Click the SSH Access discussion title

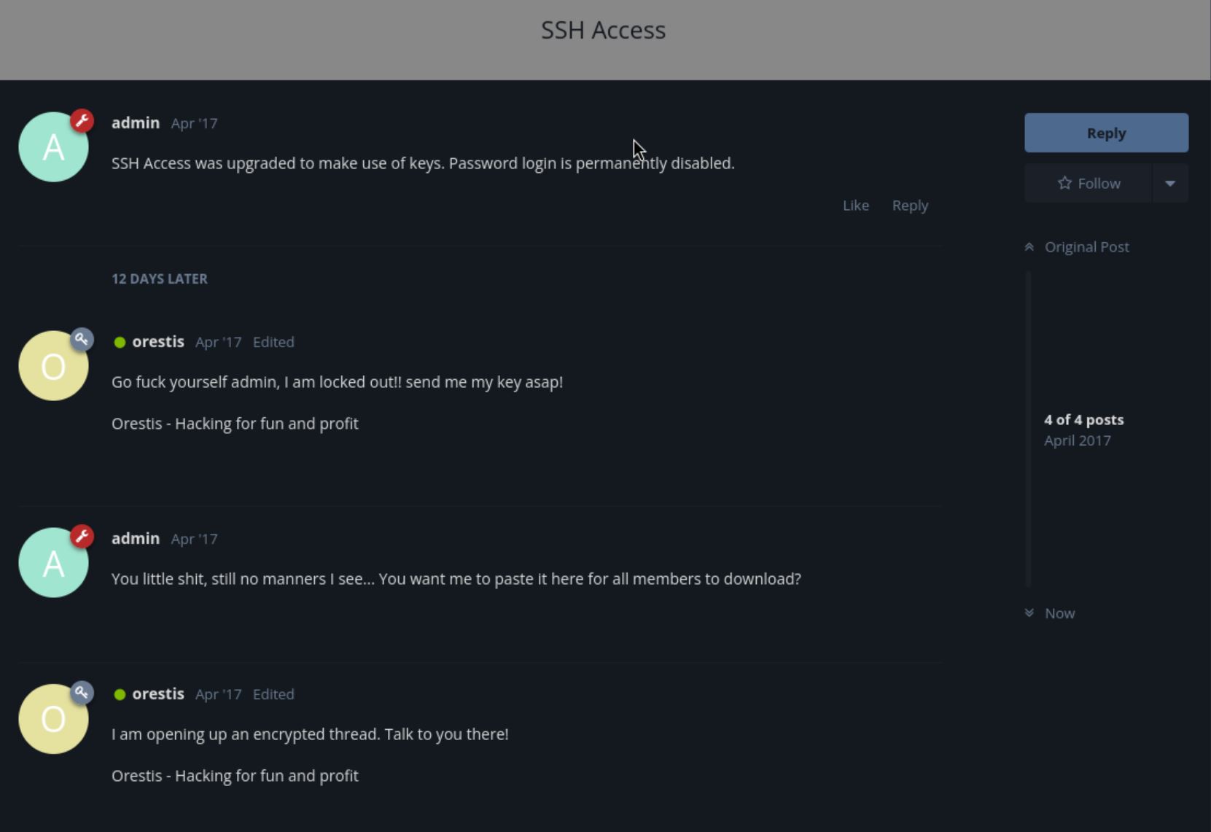603,30
